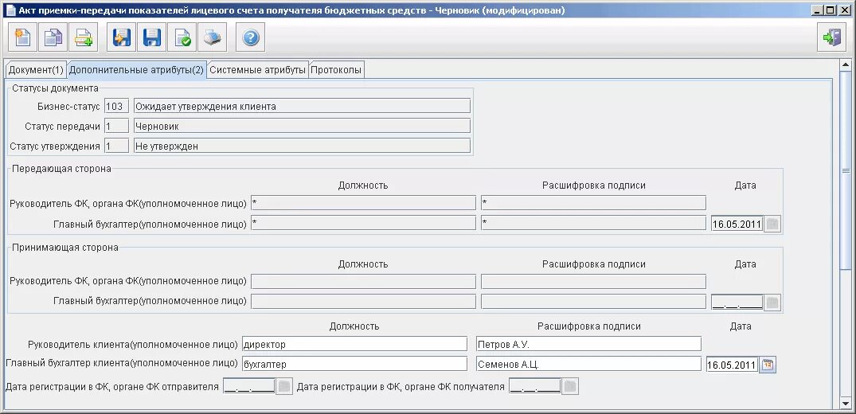Image resolution: width=856 pixels, height=414 pixels.
Task: Click the exit door icon at toolbar right
Action: [x=831, y=37]
